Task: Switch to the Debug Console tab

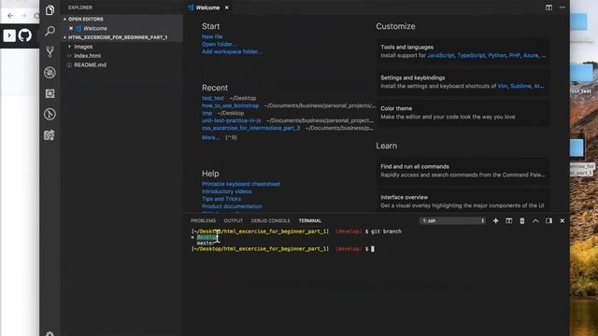Action: tap(270, 220)
